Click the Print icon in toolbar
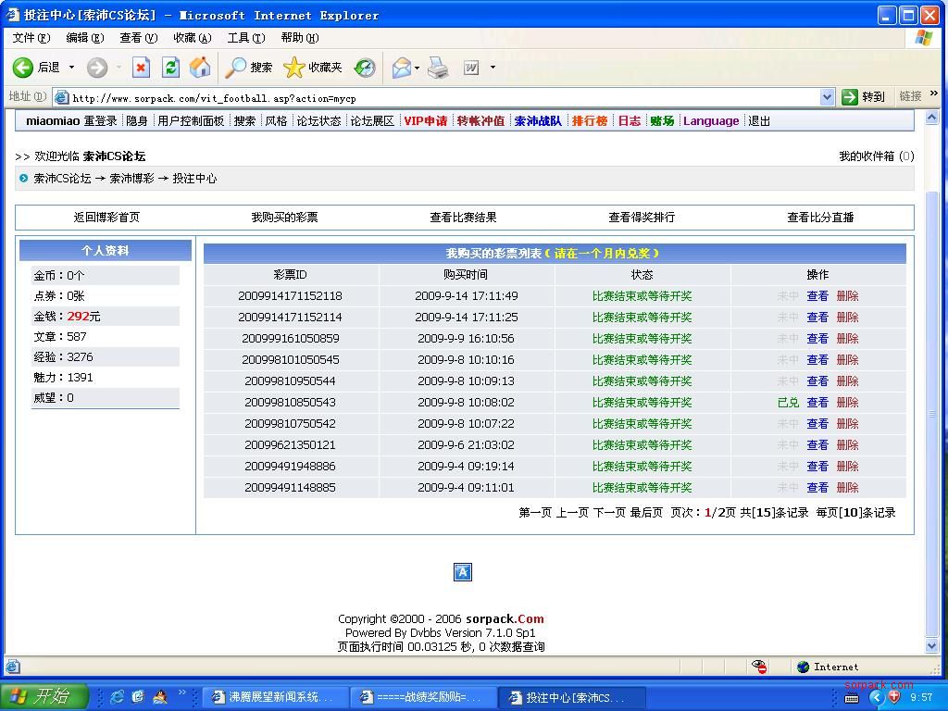Viewport: 948px width, 711px height. [x=438, y=68]
